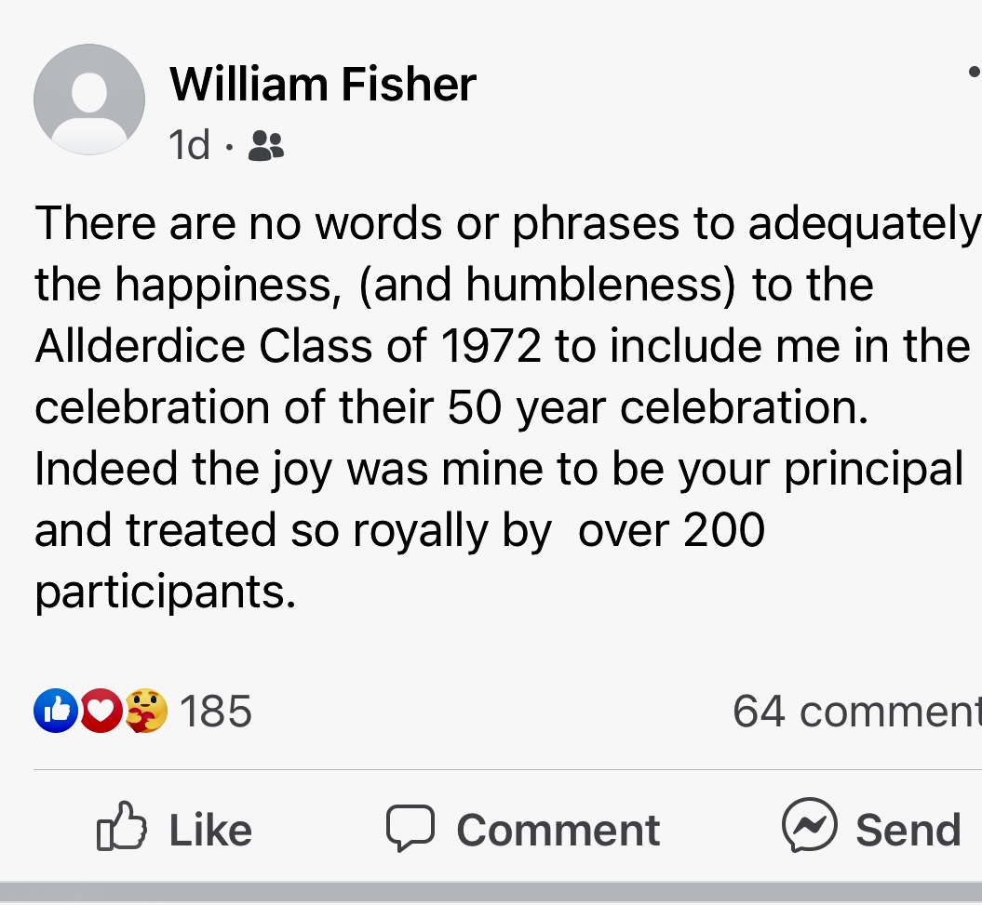Open the three-dot post options menu

point(974,72)
